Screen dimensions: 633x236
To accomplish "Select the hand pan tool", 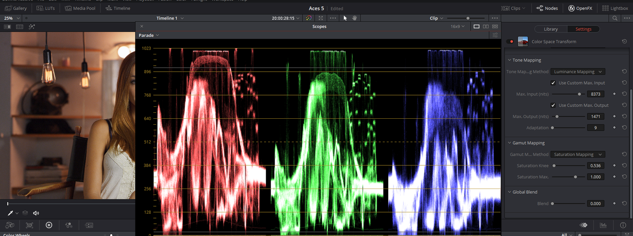I will click(x=354, y=18).
